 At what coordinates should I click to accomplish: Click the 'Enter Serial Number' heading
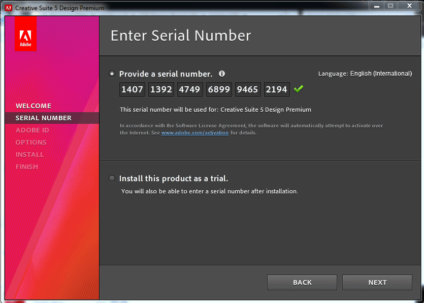[x=181, y=36]
